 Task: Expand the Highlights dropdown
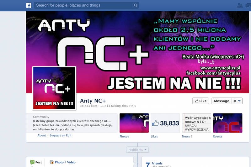point(137,150)
